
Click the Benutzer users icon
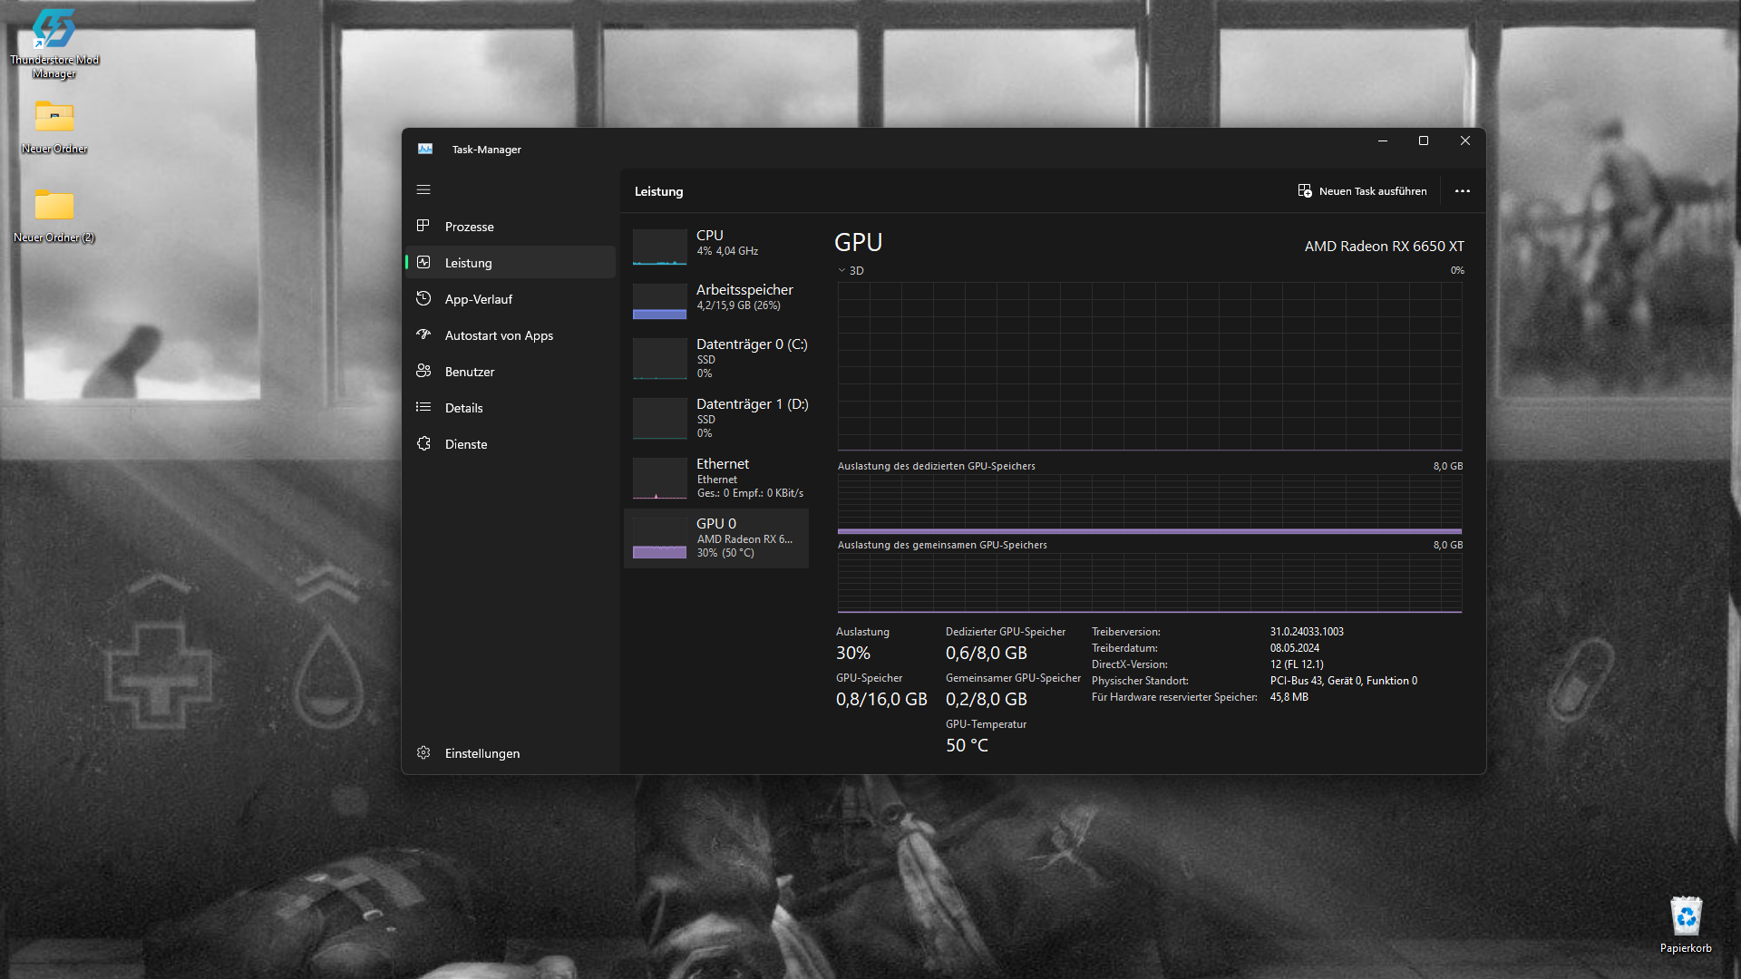tap(423, 371)
